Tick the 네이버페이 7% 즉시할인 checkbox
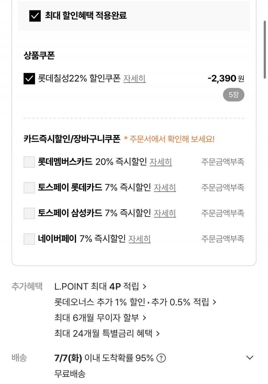 click(29, 239)
